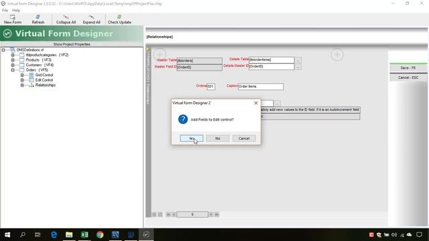Click the record number box in navigator
429x241 pixels.
192,214
